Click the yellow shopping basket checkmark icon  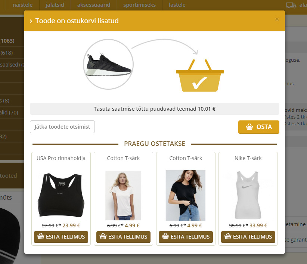pyautogui.click(x=200, y=76)
